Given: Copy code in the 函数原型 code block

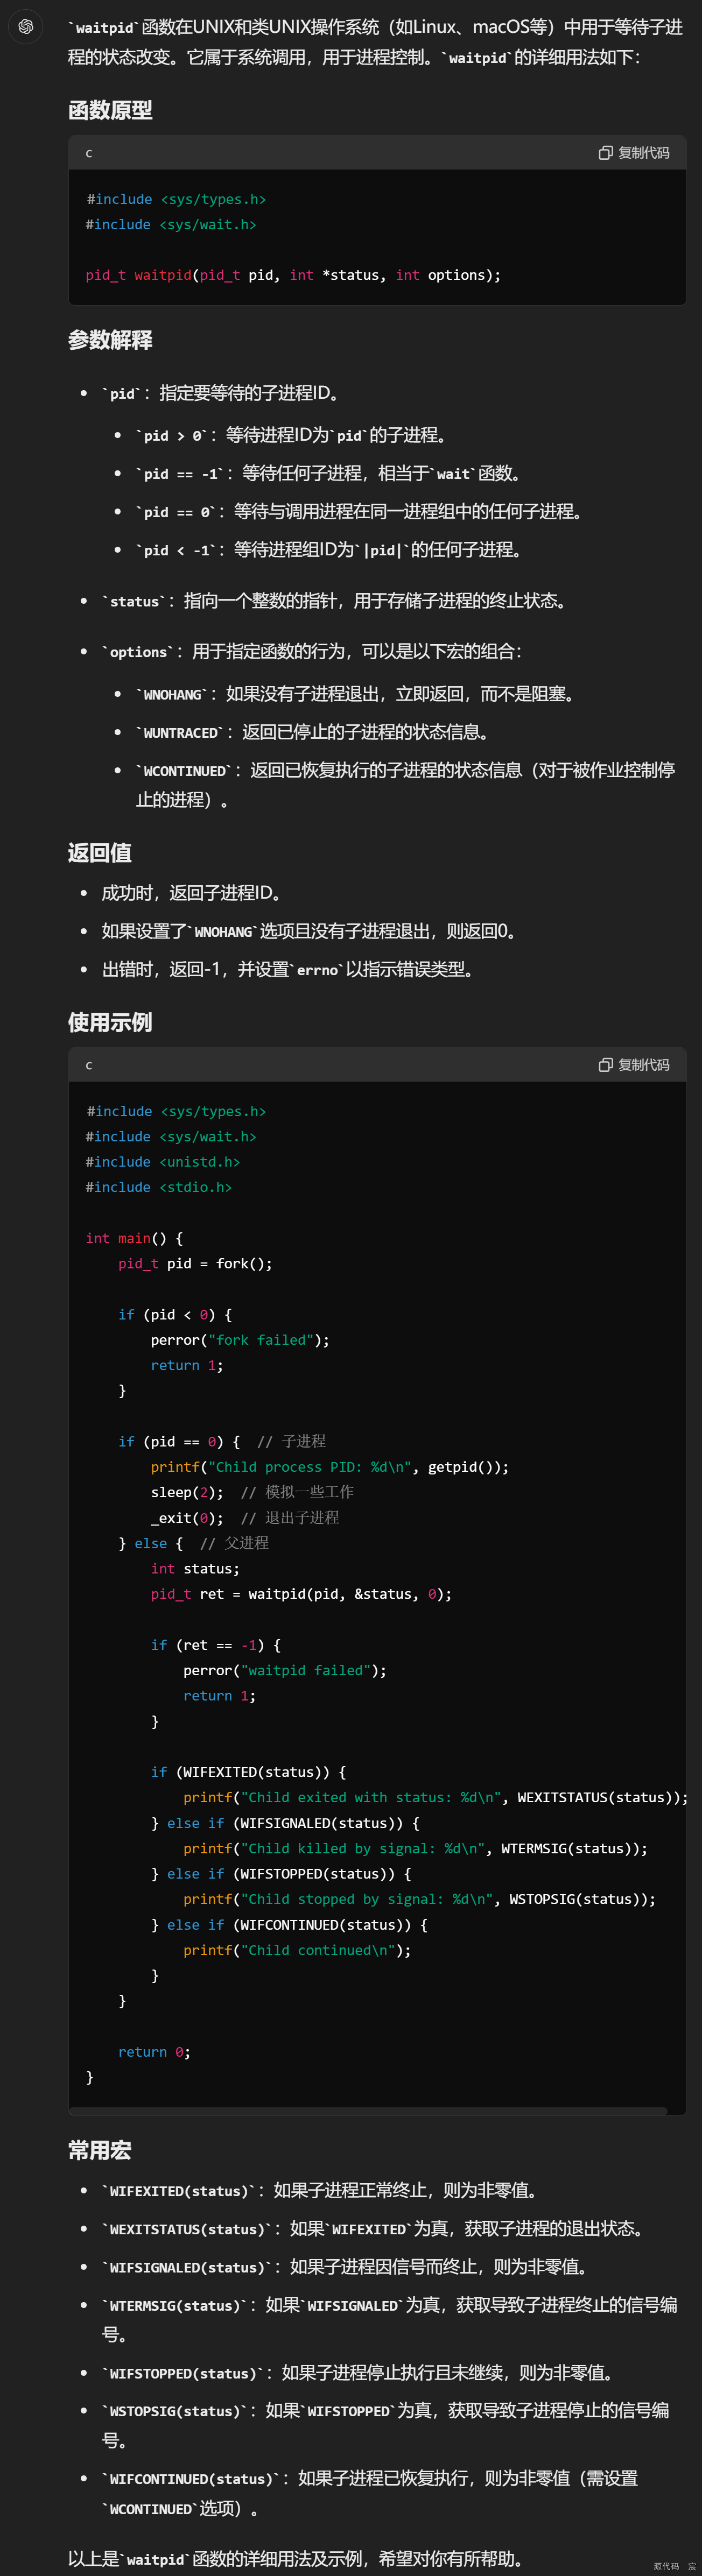Looking at the screenshot, I should 634,153.
